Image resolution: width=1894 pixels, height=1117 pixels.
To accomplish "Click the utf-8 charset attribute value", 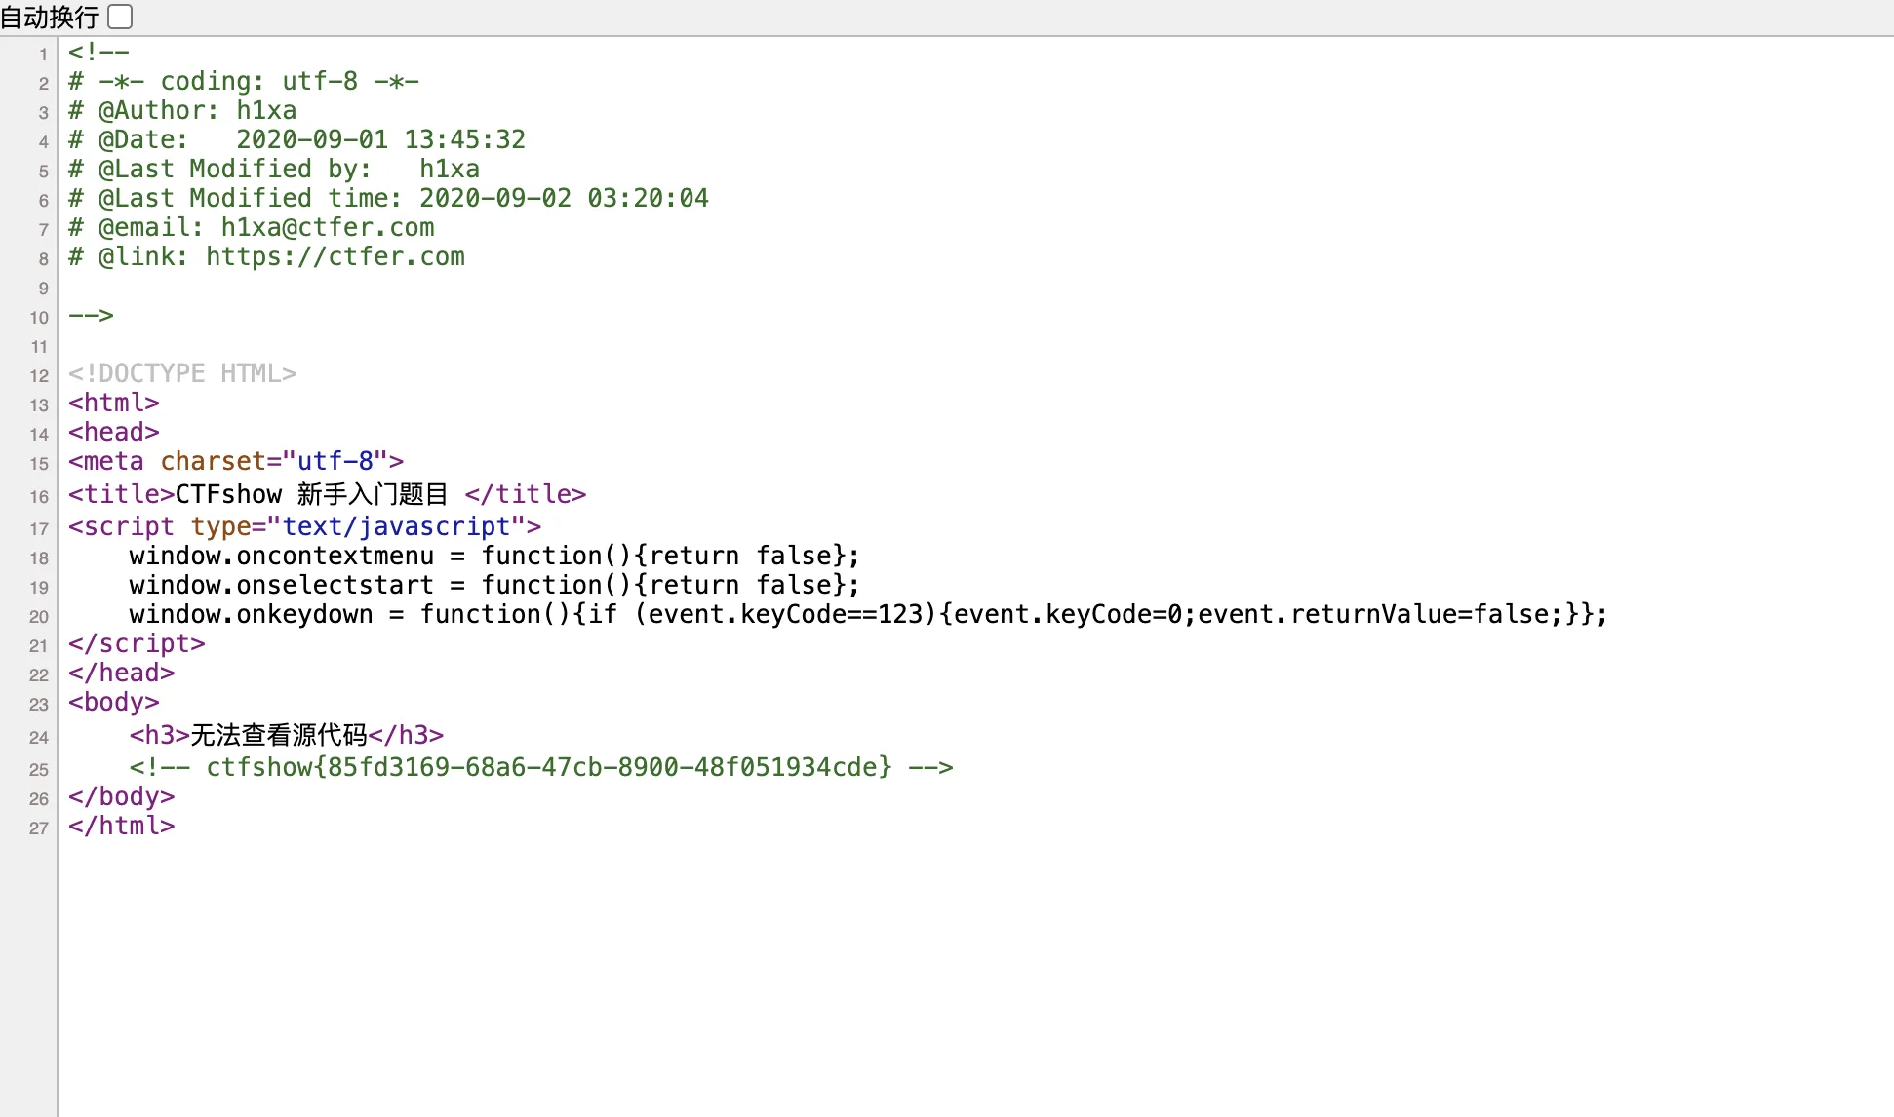I will (x=335, y=462).
